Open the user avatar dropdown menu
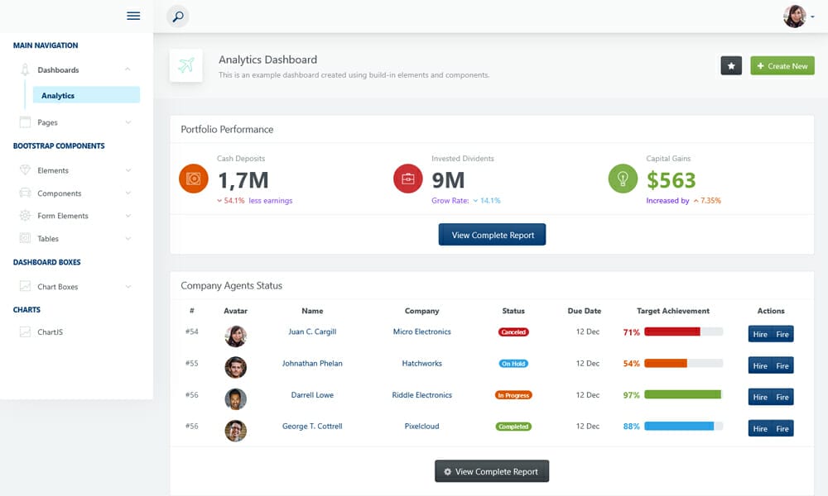 point(793,16)
